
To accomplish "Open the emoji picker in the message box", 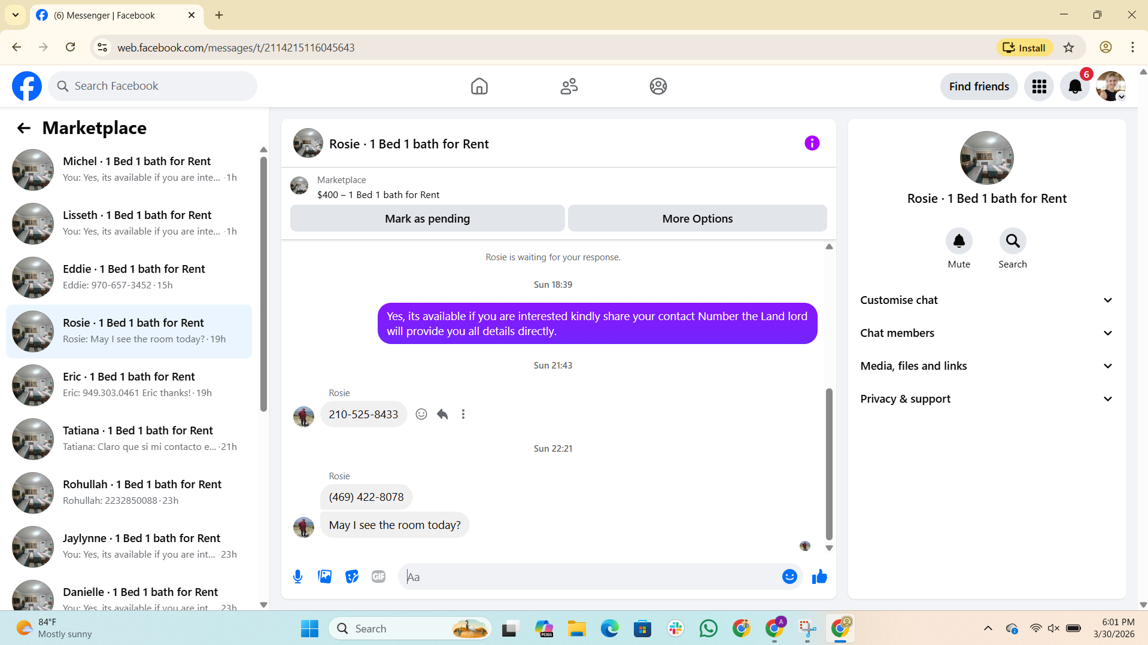I will tap(789, 577).
